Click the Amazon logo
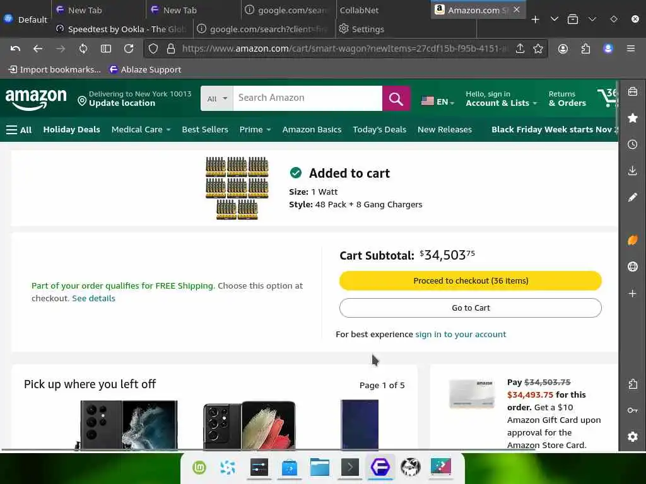 click(36, 99)
